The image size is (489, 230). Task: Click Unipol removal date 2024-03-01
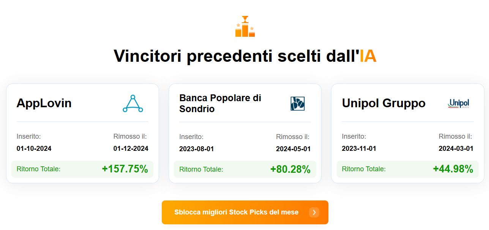point(456,149)
